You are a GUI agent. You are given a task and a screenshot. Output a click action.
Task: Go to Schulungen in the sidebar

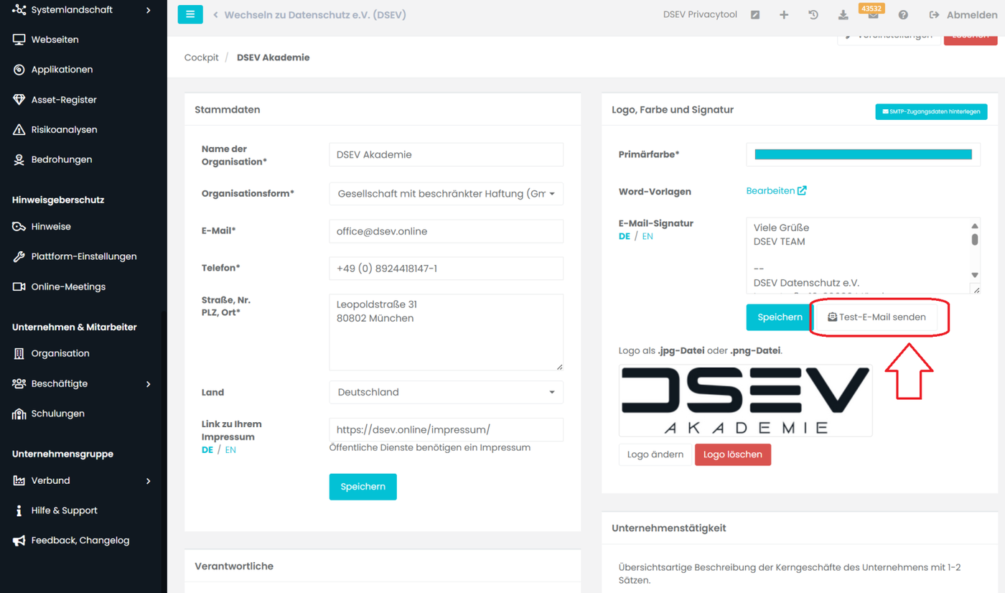pyautogui.click(x=57, y=414)
